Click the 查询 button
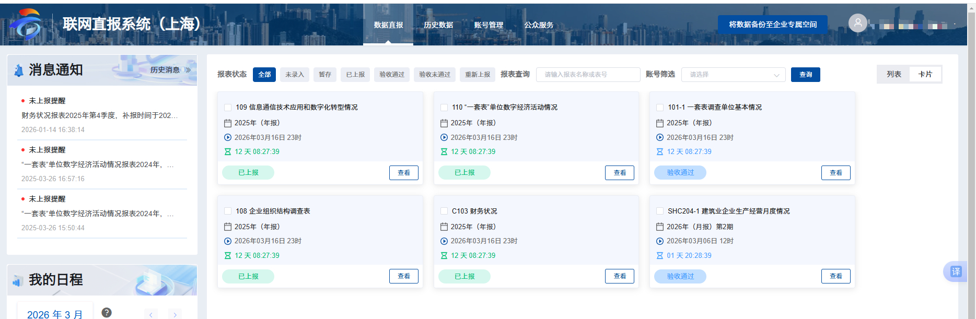 (806, 75)
